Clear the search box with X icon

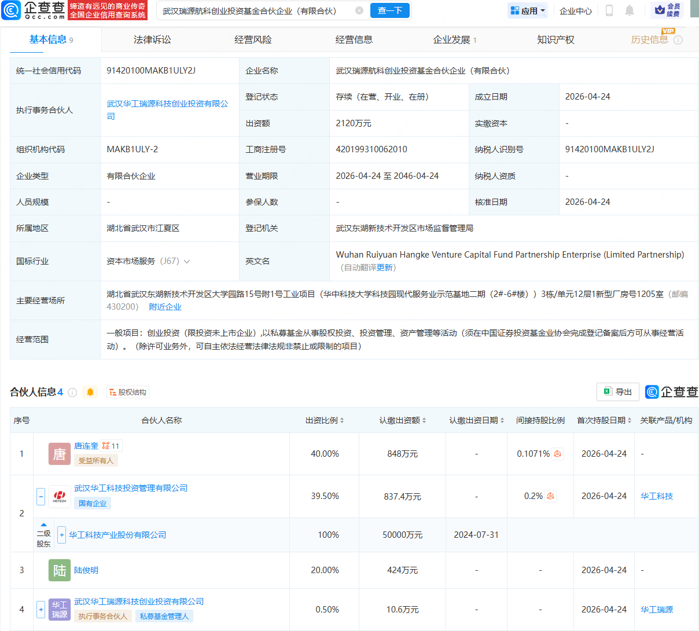coord(359,10)
